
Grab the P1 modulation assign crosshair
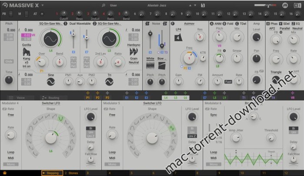point(88,93)
